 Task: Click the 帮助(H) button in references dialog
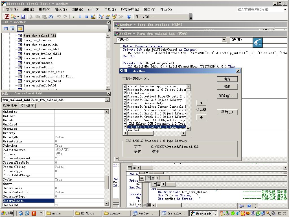[x=227, y=112]
